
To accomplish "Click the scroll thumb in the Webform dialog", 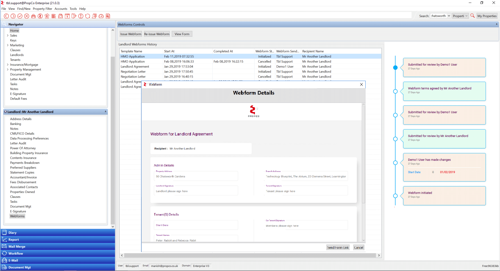I will coord(364,154).
